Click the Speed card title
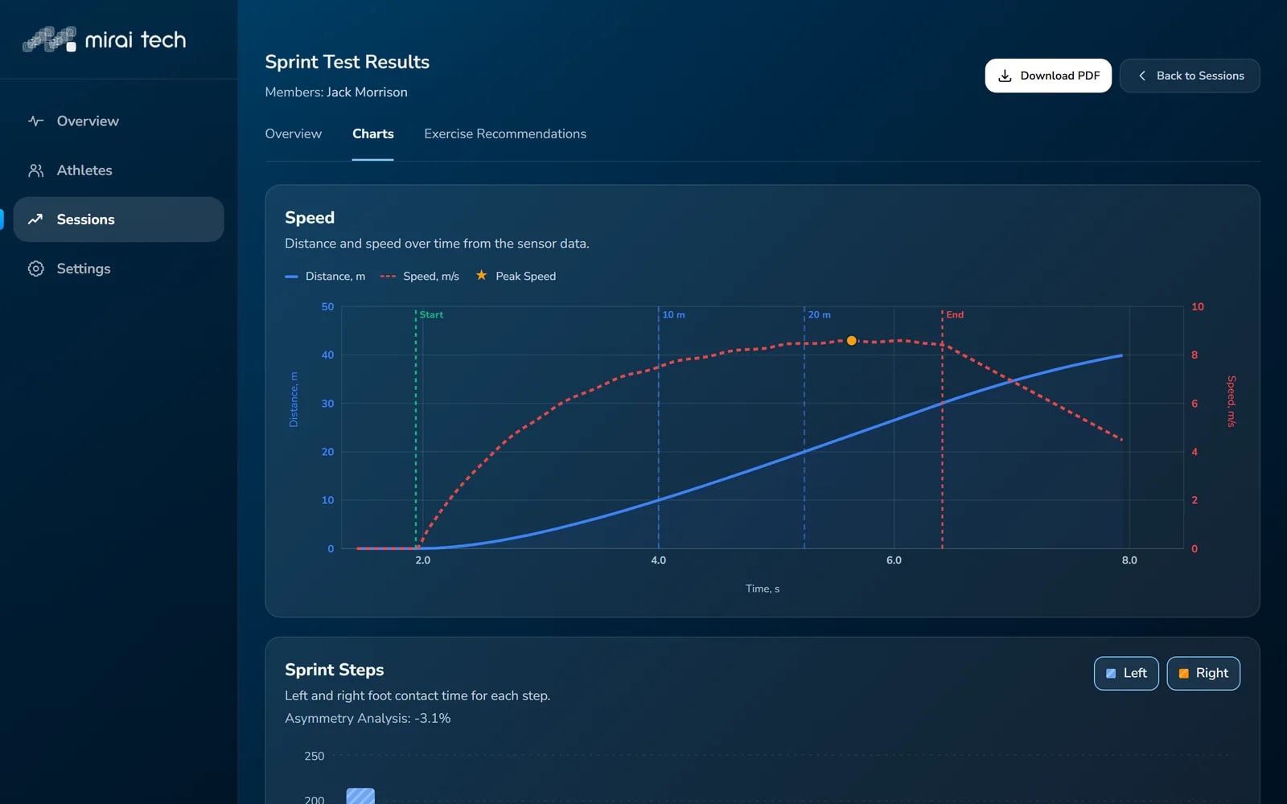 [x=310, y=217]
